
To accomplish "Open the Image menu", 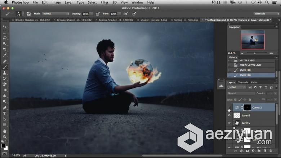I will (56, 2).
